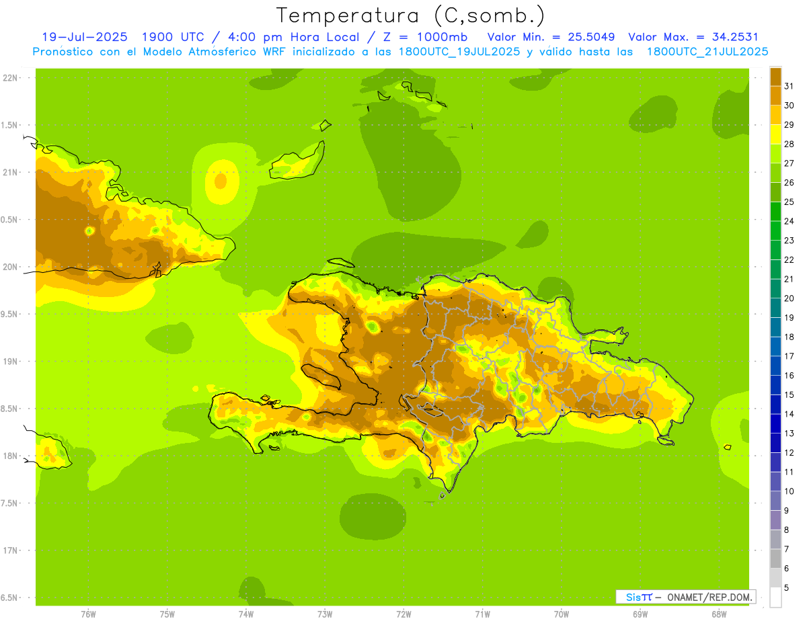Click the '72W' longitude label

(x=403, y=614)
